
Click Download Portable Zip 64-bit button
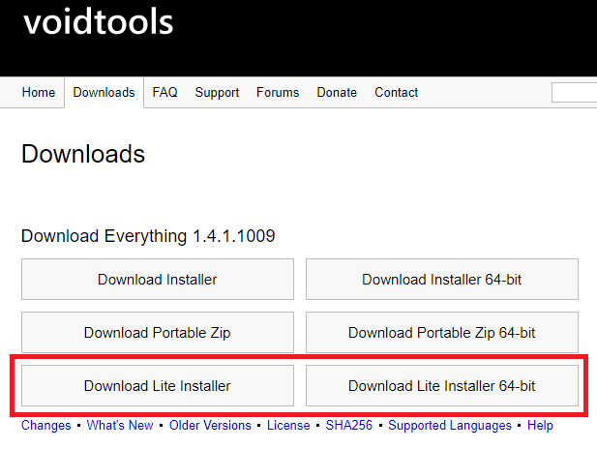(442, 333)
